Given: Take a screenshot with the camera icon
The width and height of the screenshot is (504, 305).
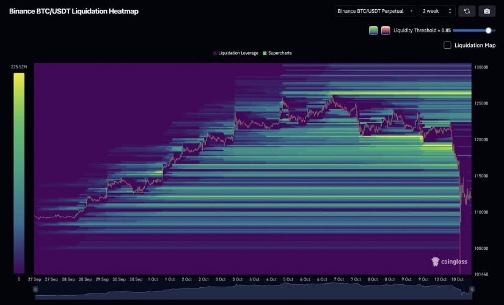Looking at the screenshot, I should click(487, 11).
